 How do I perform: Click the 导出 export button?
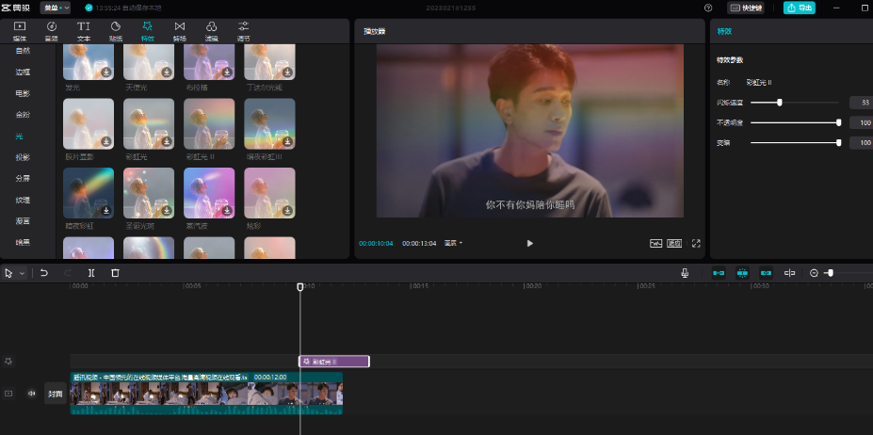click(x=799, y=8)
